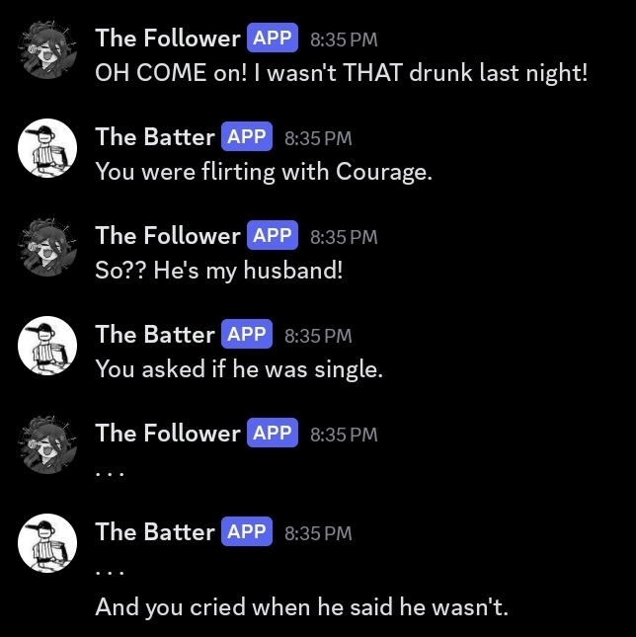Open The Batter's avatar beside "You were flirting" message

(47, 149)
